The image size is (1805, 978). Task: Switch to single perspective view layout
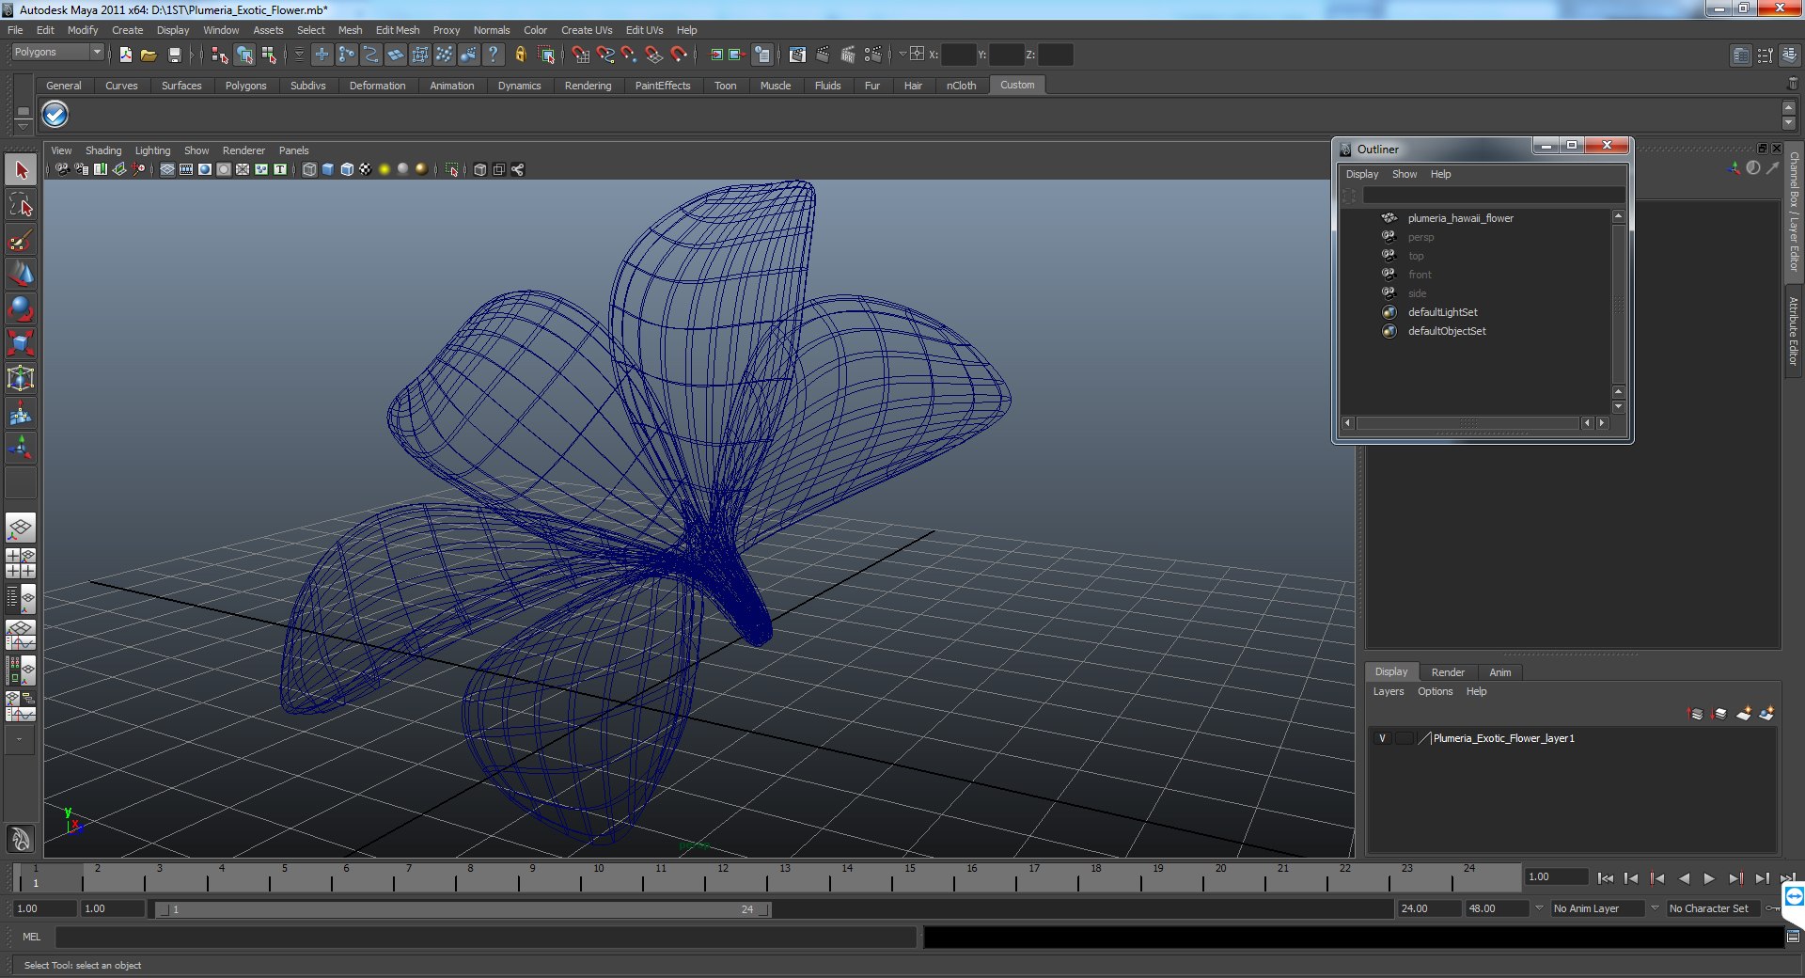21,528
